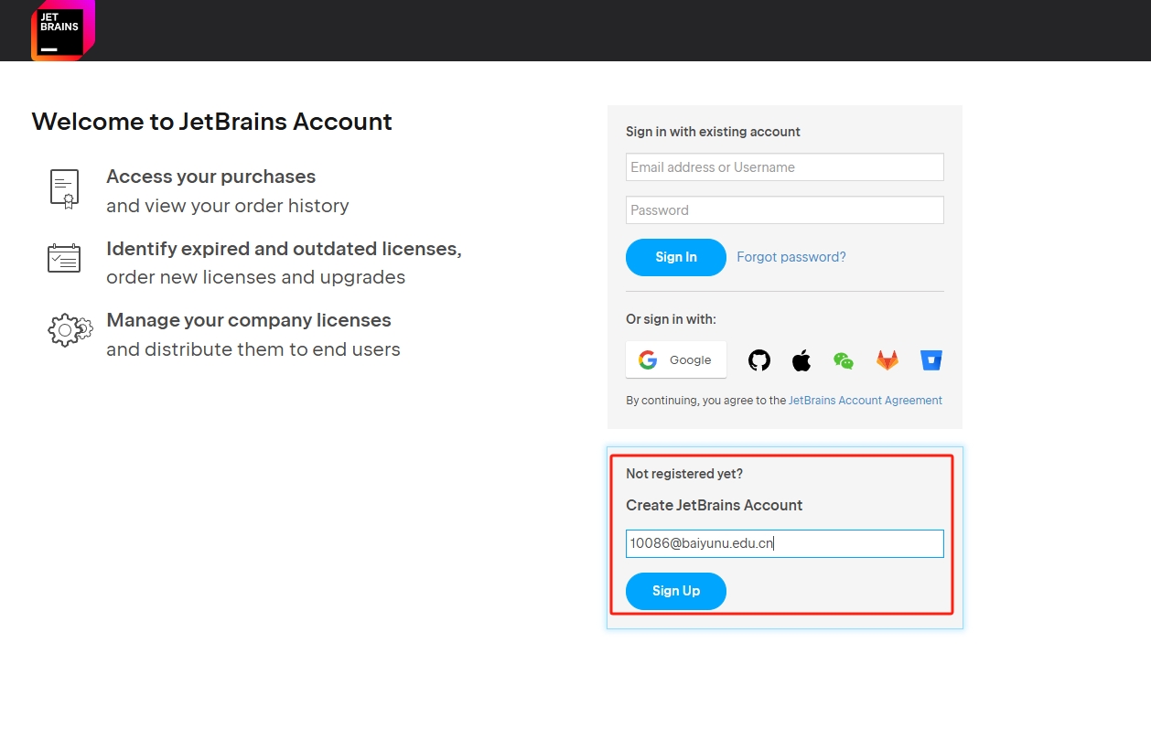
Task: Click the licenses checklist calendar icon
Action: pyautogui.click(x=64, y=258)
